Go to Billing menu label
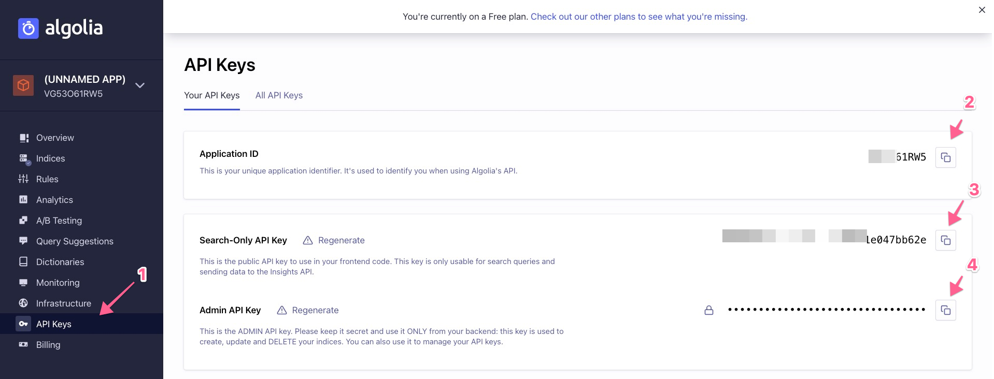Screen dimensions: 994x379 tap(48, 345)
